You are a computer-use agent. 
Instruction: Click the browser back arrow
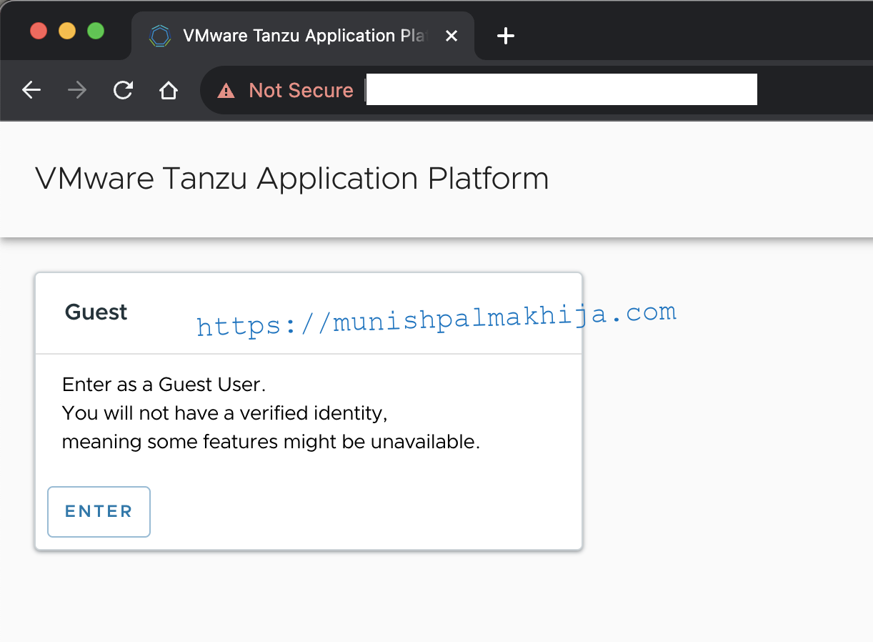(31, 90)
